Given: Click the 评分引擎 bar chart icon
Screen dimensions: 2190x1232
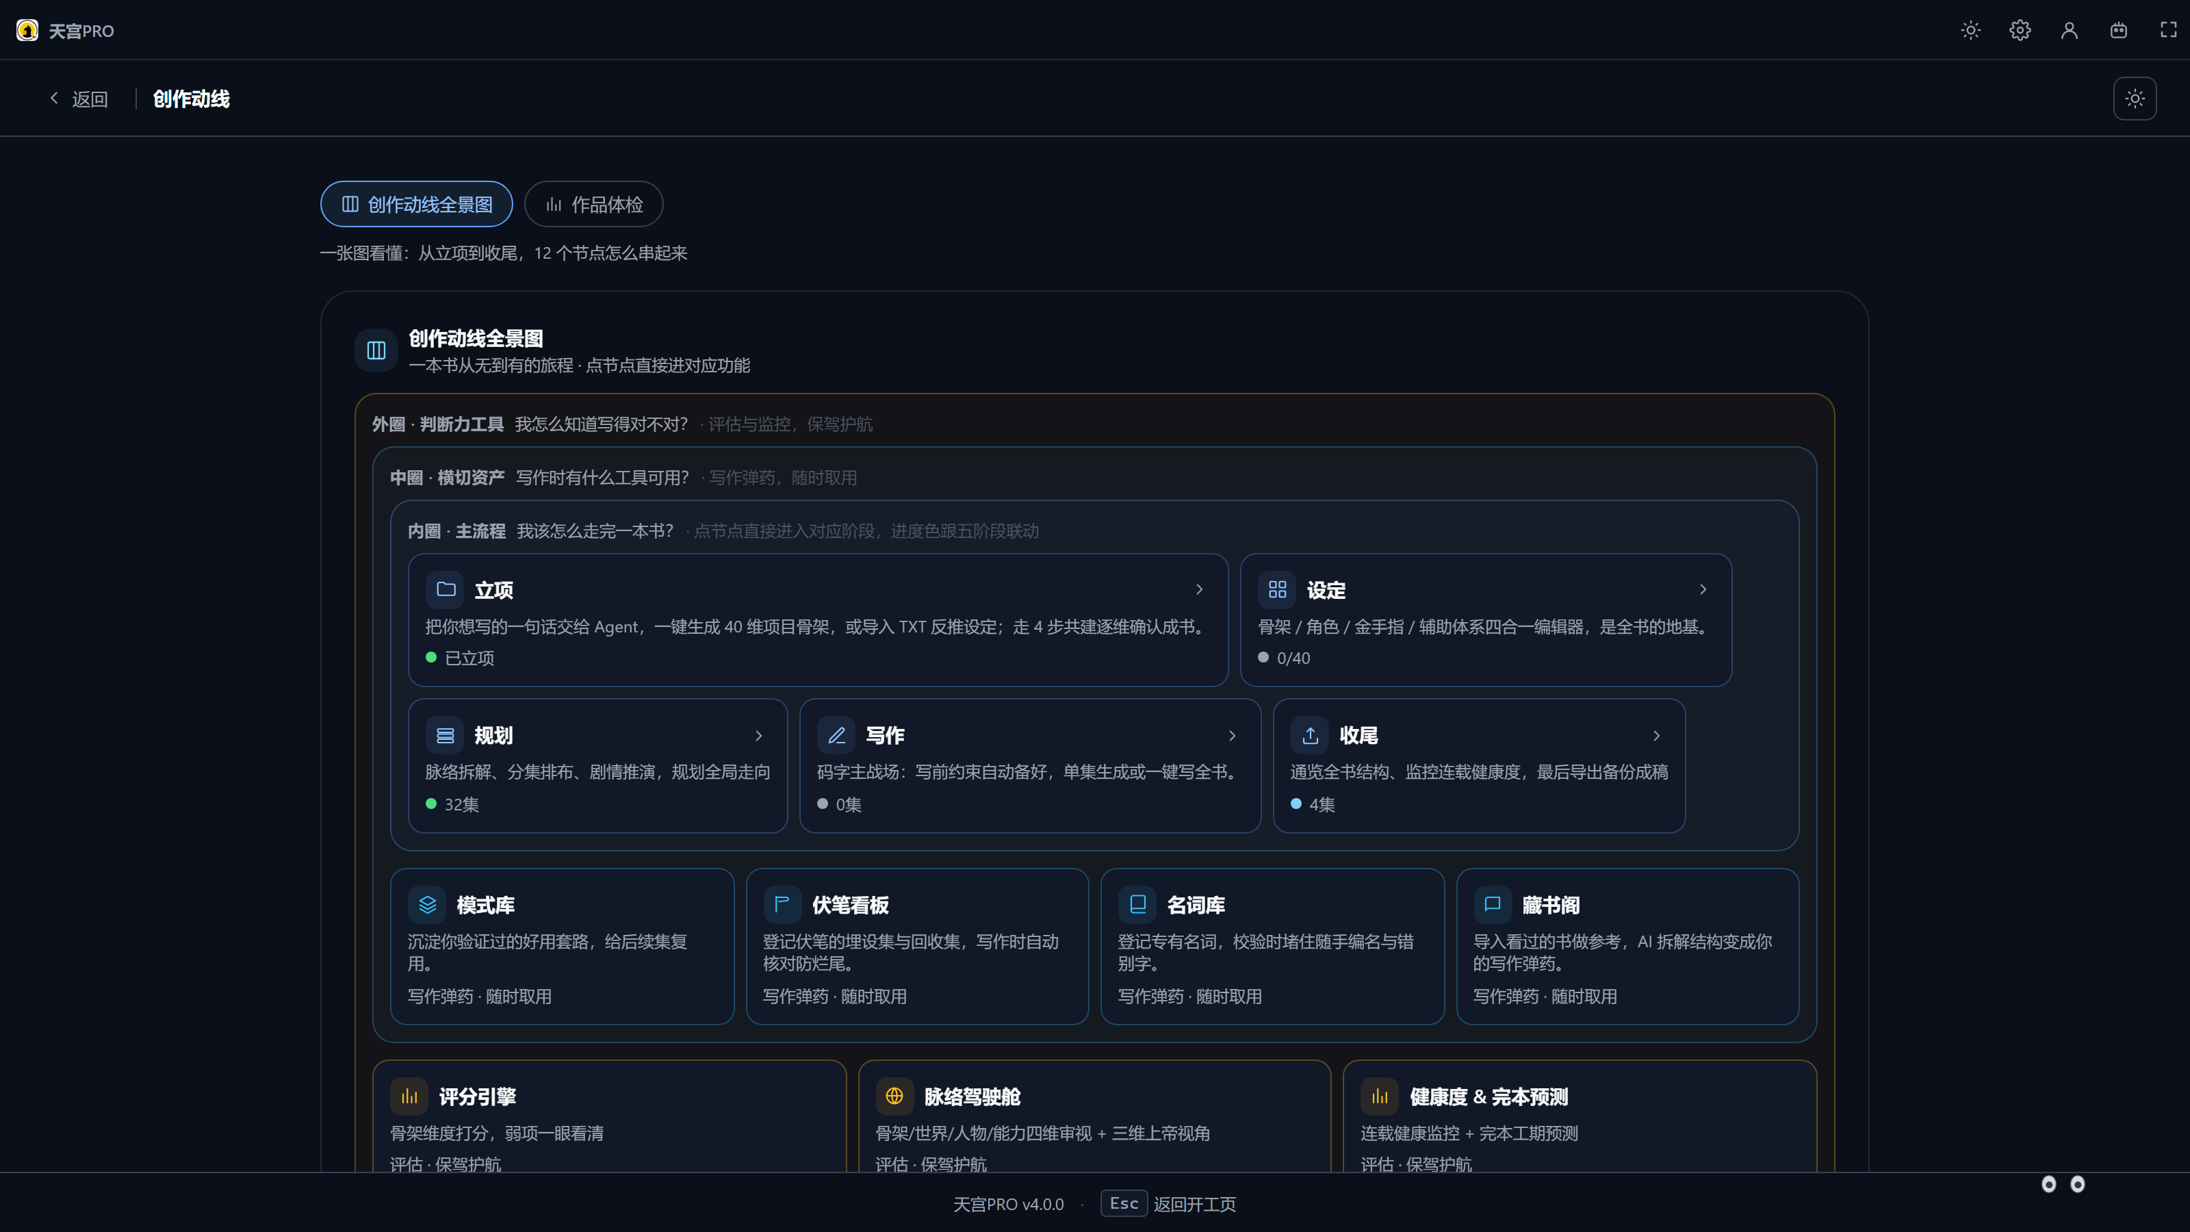Looking at the screenshot, I should (x=409, y=1096).
